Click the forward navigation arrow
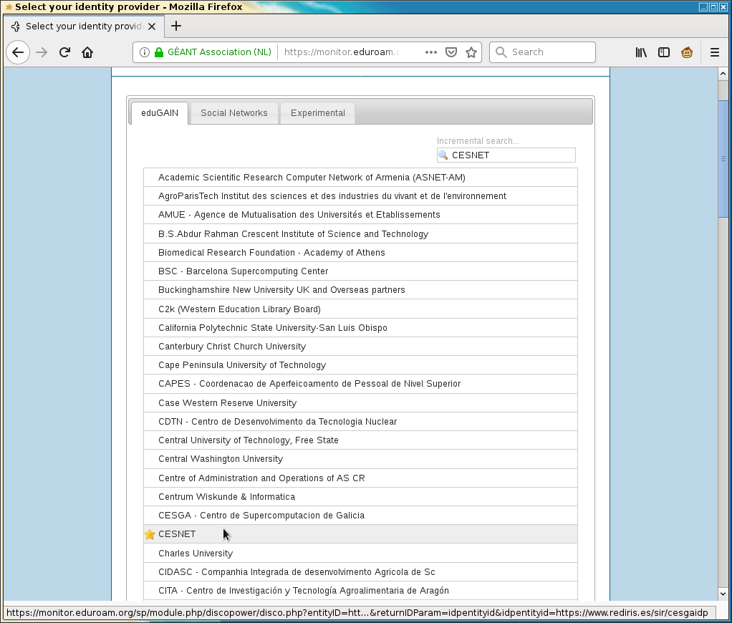The image size is (732, 623). click(x=42, y=52)
